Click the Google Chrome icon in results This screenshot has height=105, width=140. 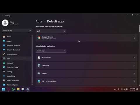(x=39, y=38)
